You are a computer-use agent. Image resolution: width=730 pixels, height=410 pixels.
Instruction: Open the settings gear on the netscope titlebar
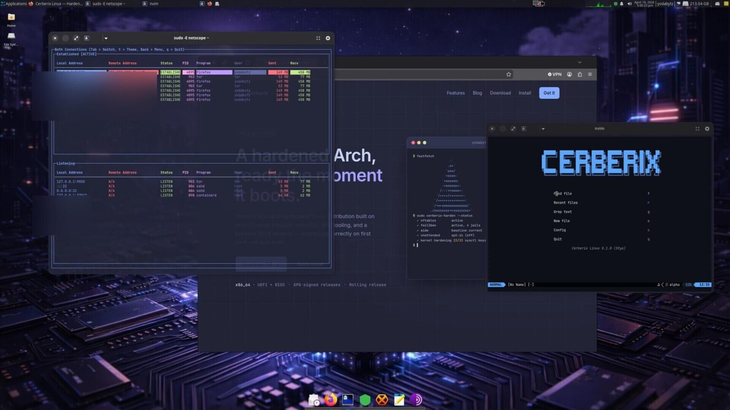pyautogui.click(x=327, y=38)
